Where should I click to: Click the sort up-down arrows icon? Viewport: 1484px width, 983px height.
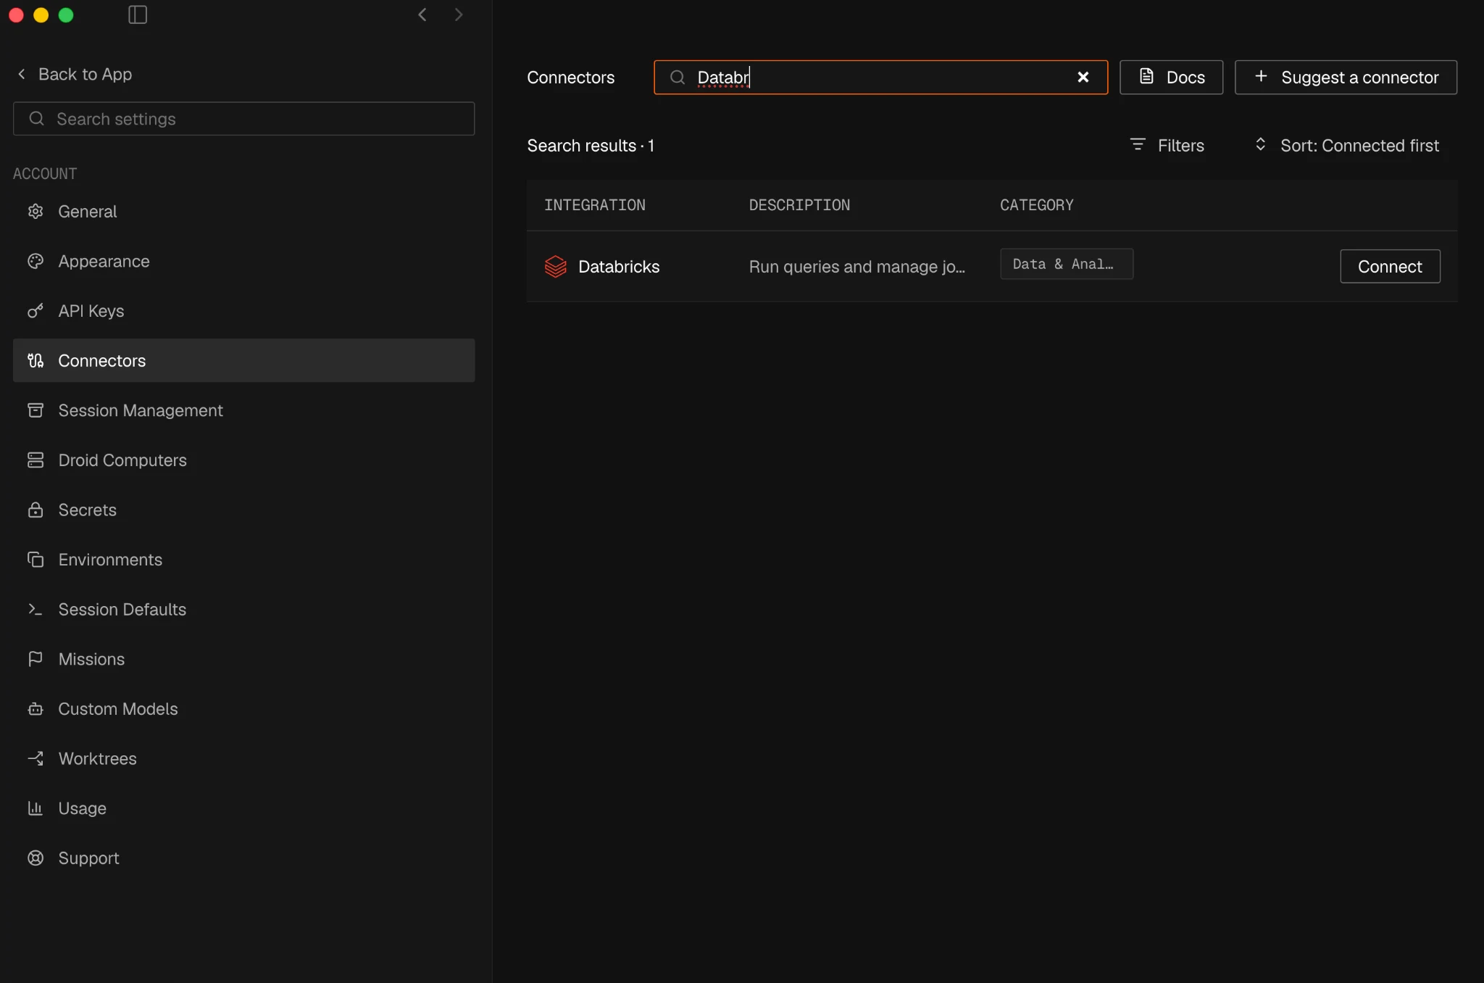1260,144
